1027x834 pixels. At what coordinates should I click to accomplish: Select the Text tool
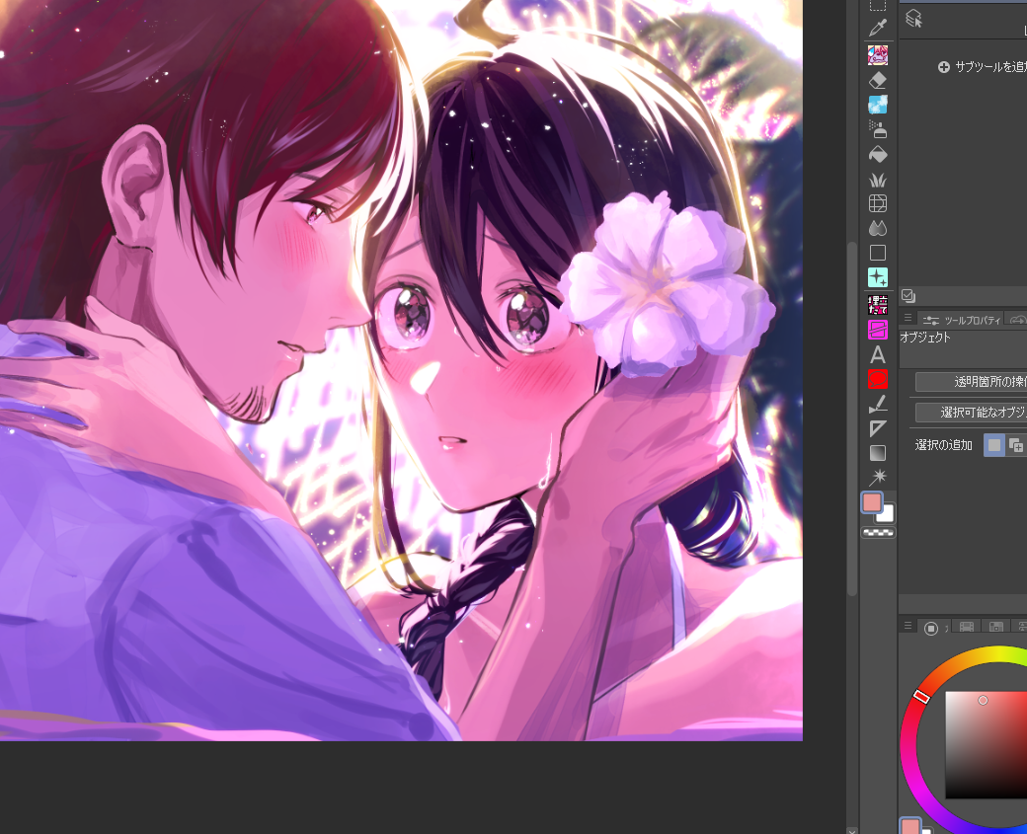(x=878, y=354)
